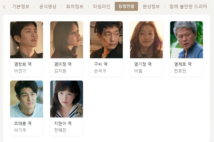Open the 지현아 역 character photo
Image resolution: width=214 pixels, height=142 pixels.
66,99
